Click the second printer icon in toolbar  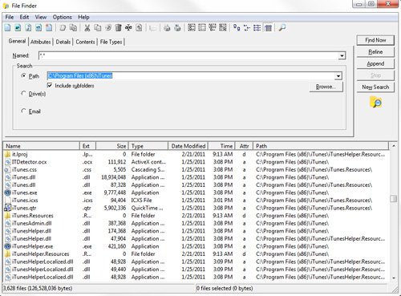pyautogui.click(x=177, y=27)
